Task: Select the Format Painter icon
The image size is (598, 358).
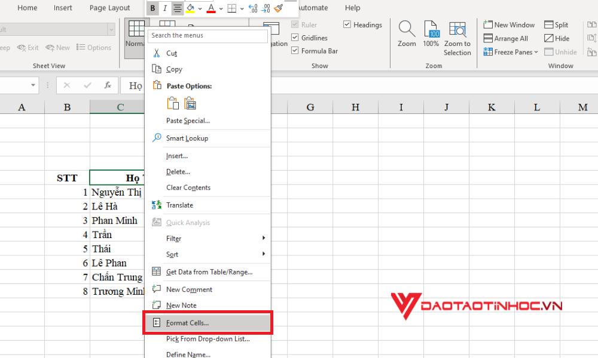Action: coord(278,8)
